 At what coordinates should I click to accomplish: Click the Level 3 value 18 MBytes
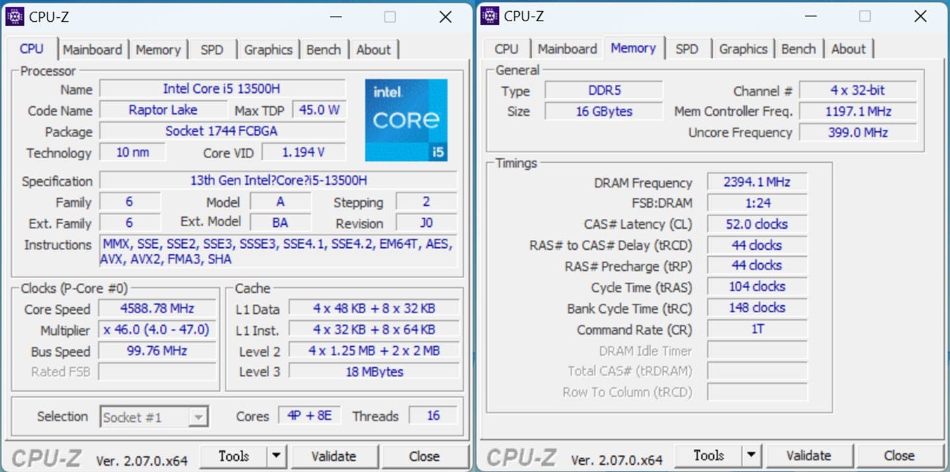(x=374, y=372)
